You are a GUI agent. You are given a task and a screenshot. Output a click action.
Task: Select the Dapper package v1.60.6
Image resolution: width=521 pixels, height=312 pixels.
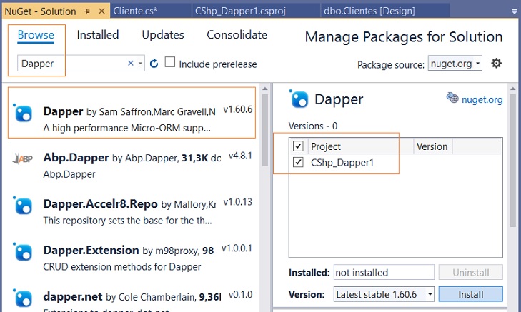click(132, 113)
